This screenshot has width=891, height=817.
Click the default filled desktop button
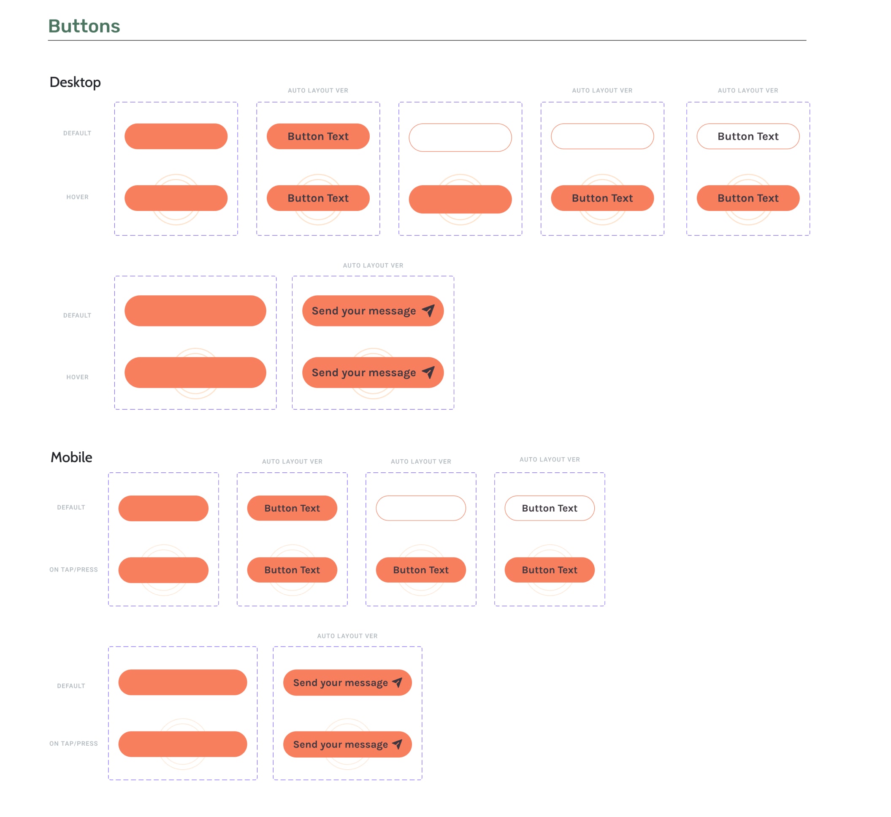(x=175, y=136)
